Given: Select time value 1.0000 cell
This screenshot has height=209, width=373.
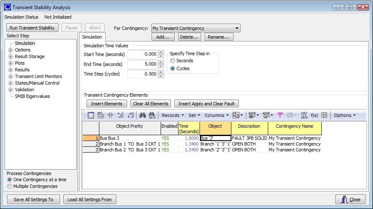Looking at the screenshot, I should (189, 138).
